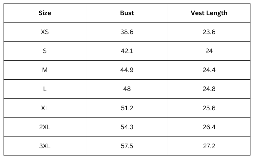The image size is (254, 158).
Task: Click the L size label
Action: 45,89
